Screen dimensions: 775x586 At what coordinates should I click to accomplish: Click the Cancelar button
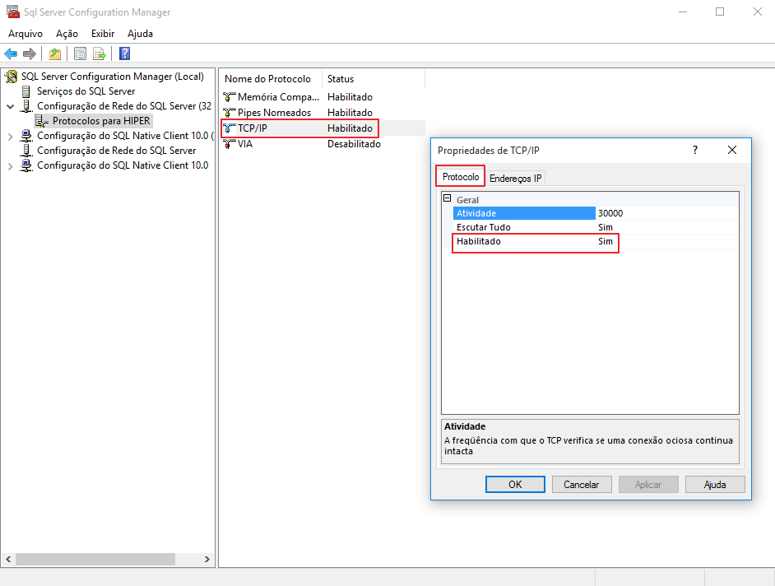click(581, 485)
